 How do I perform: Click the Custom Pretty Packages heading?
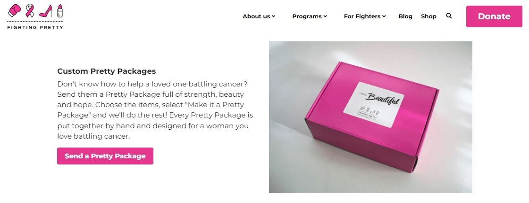pos(106,71)
